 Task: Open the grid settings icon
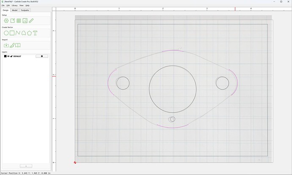19,21
